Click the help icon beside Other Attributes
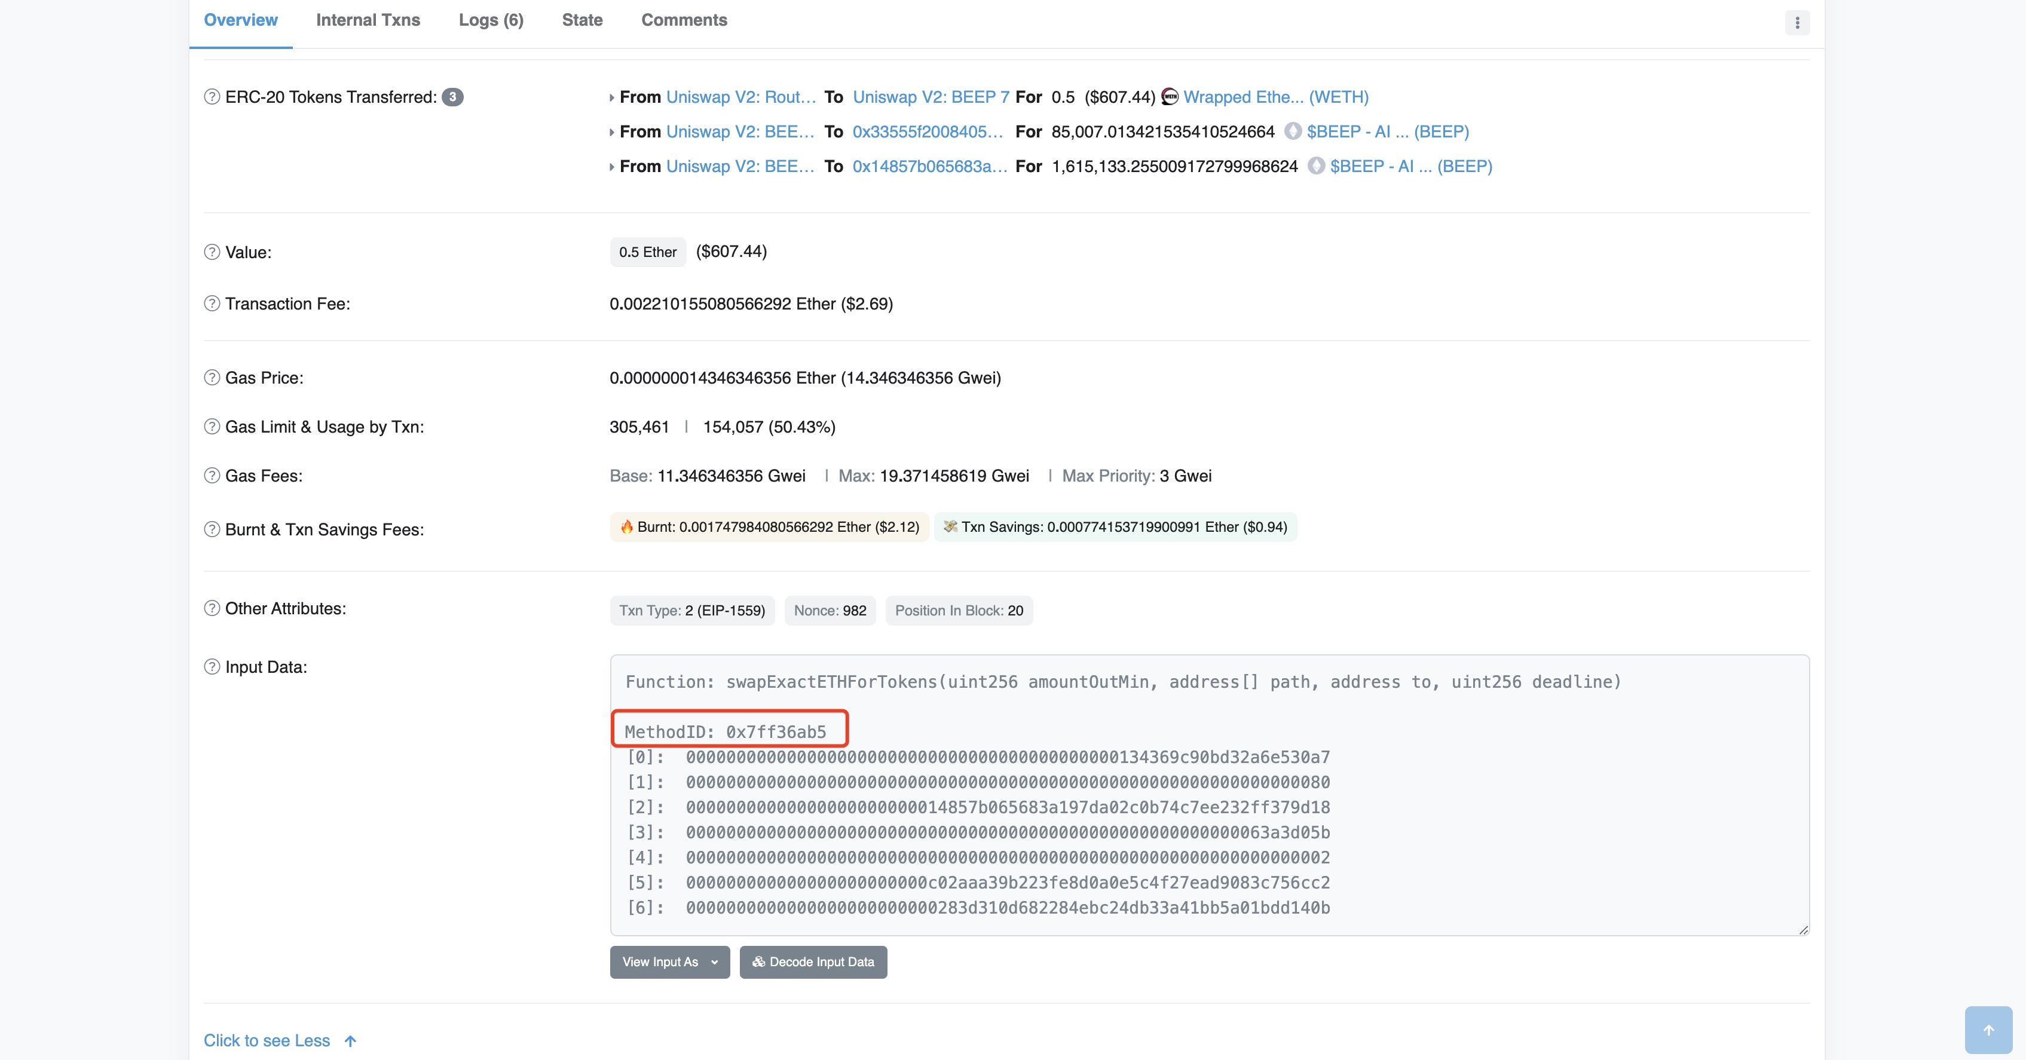Image resolution: width=2026 pixels, height=1060 pixels. click(212, 609)
